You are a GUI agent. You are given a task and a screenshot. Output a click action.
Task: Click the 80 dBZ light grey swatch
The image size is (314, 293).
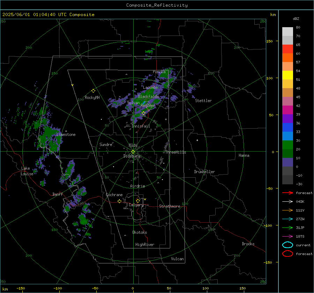point(287,32)
